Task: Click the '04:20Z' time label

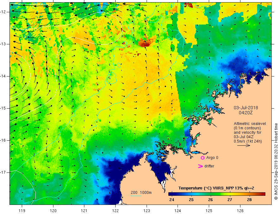Action: click(245, 113)
